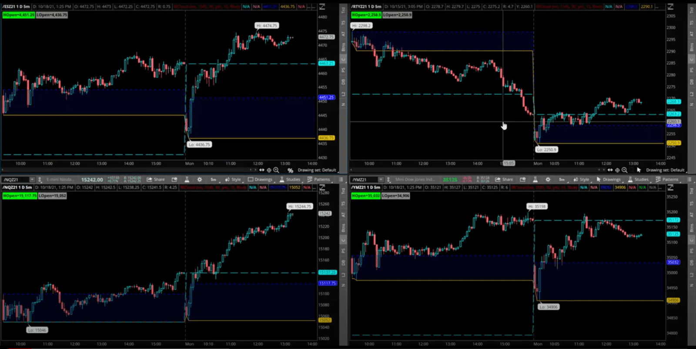696x349 pixels.
Task: Open chart settings gear in /YMZ21 toolbar
Action: [x=548, y=179]
